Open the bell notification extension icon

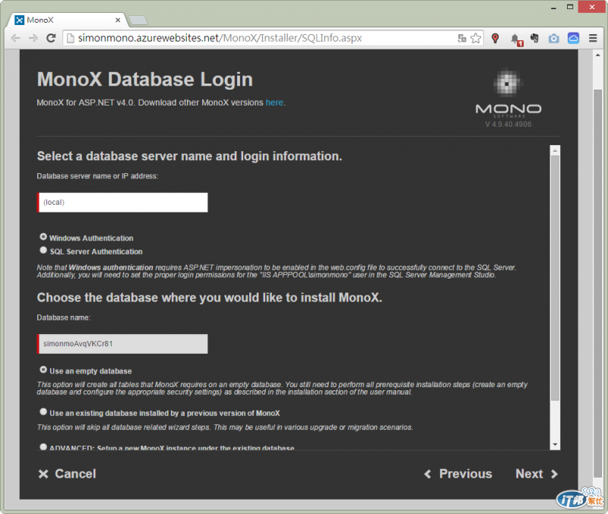coord(516,39)
